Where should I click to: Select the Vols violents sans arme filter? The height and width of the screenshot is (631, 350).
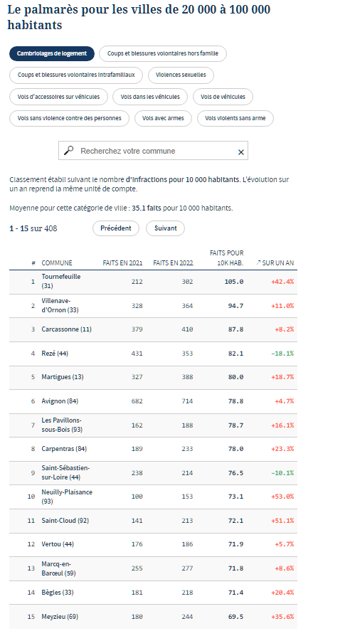[235, 118]
